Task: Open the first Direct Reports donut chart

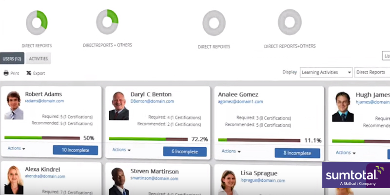Action: pyautogui.click(x=37, y=22)
